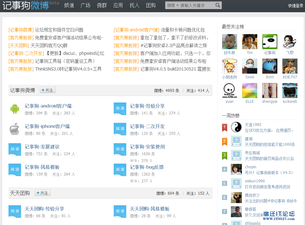Open user 村长707's avatar

click(290, 66)
